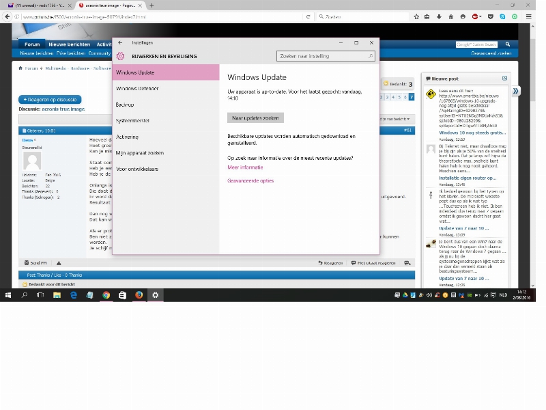Click the back arrow in the Instellingen window
The width and height of the screenshot is (546, 410).
(120, 42)
